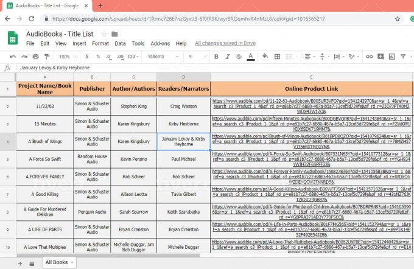This screenshot has height=269, width=414.
Task: Open the Data menu
Action: point(120,43)
